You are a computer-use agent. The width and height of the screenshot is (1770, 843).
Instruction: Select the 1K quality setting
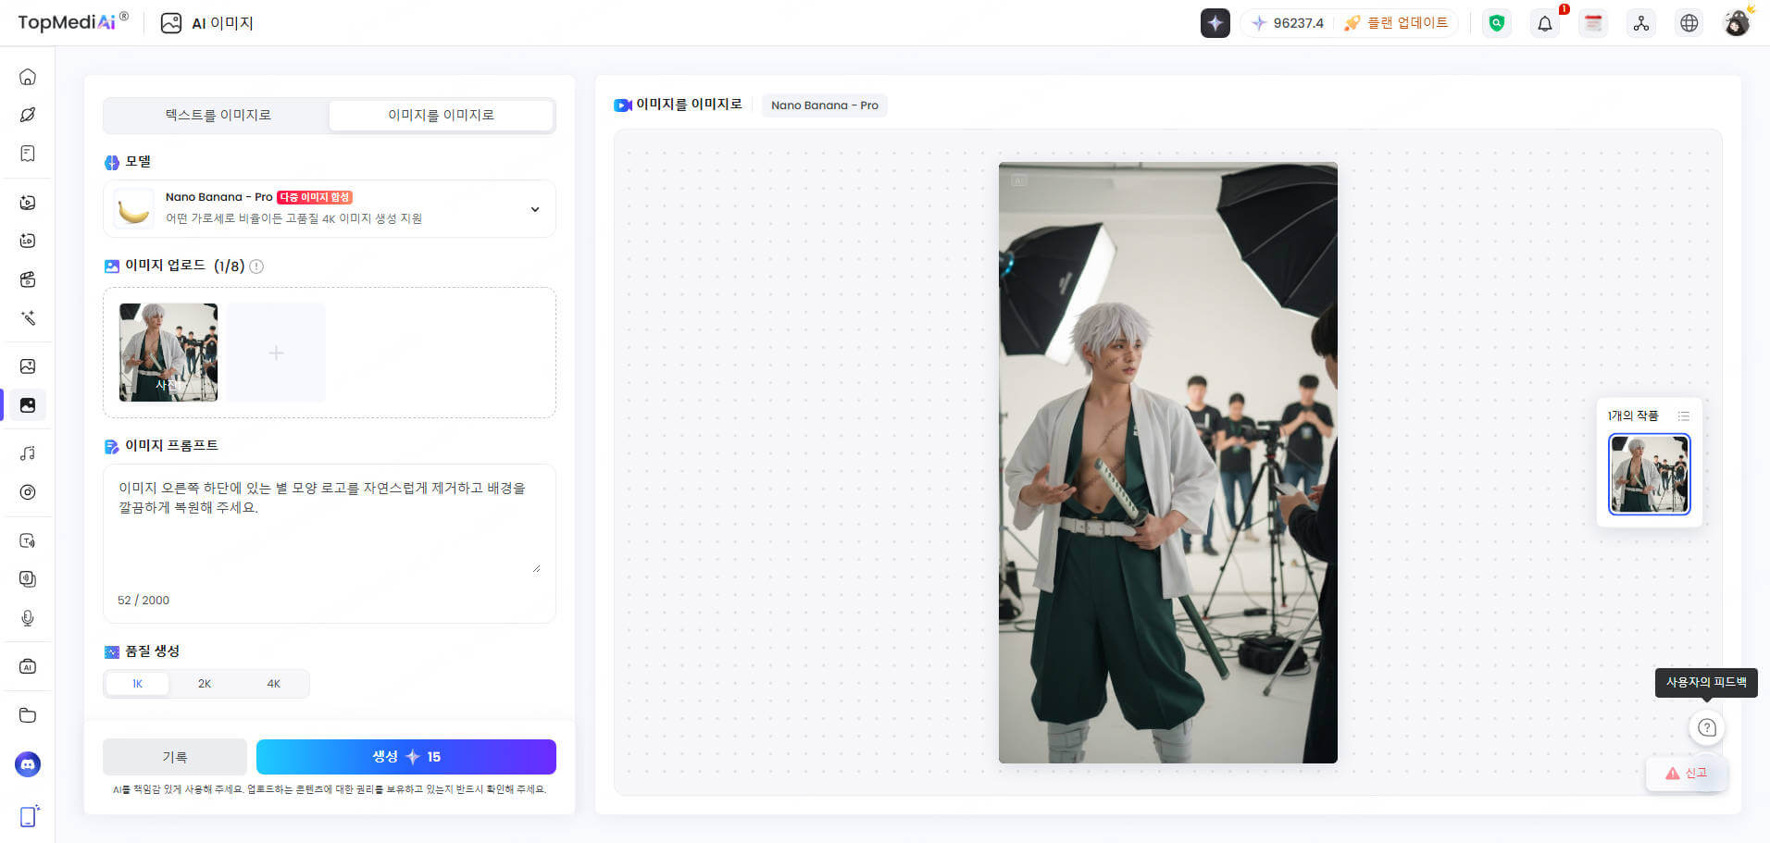(x=136, y=683)
